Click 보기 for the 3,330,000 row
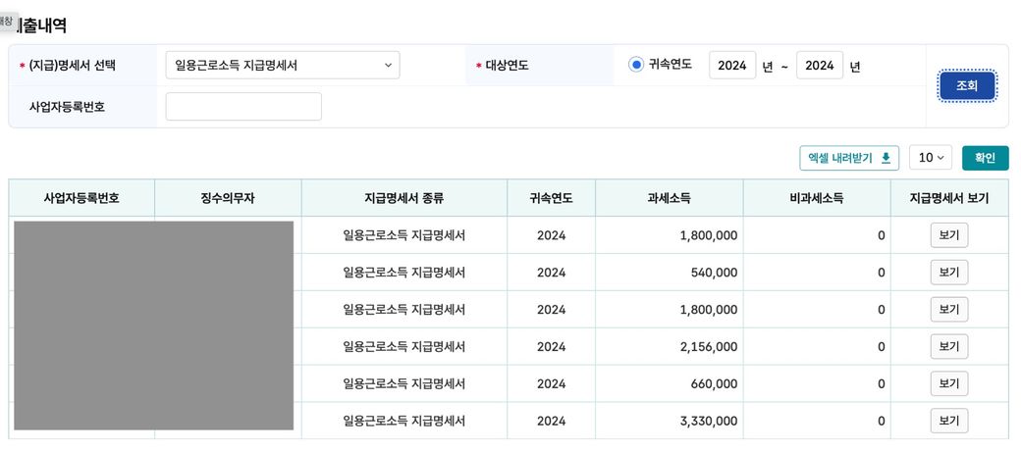1021x451 pixels. [x=948, y=421]
